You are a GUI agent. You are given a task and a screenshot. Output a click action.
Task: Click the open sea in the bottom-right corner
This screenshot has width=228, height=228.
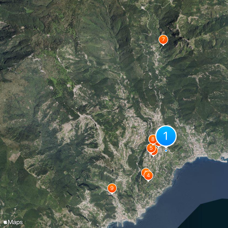point(211,211)
